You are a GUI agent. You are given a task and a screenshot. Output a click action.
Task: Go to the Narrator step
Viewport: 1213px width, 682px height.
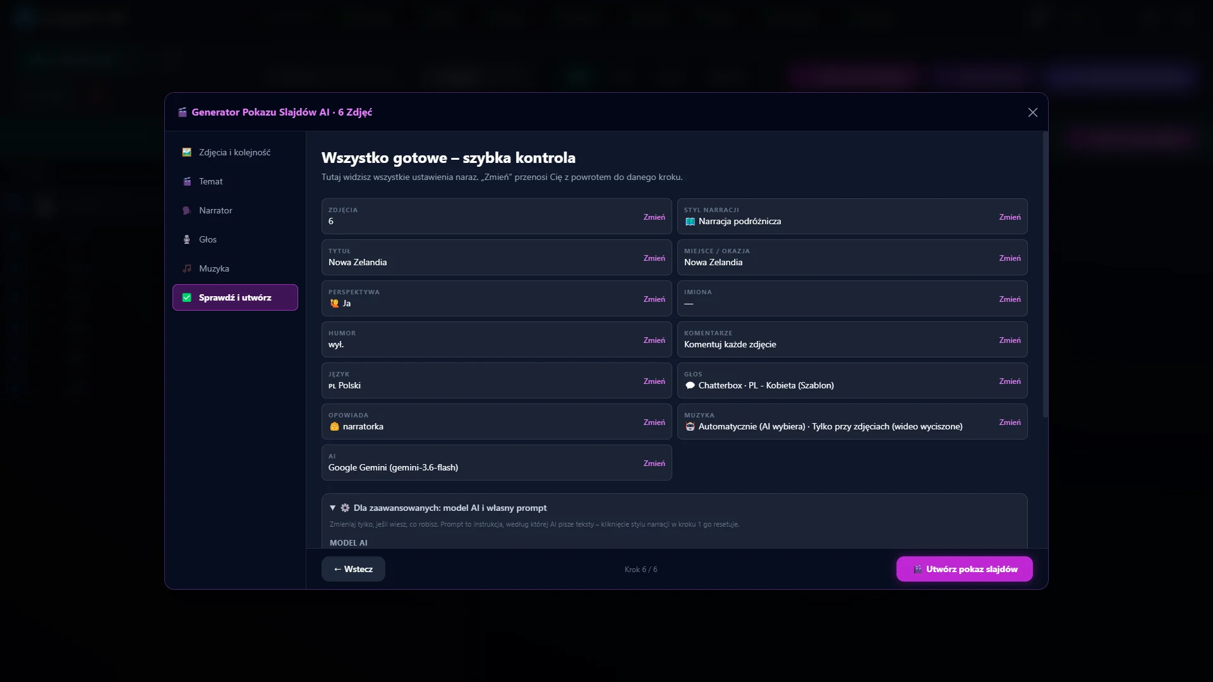point(235,210)
